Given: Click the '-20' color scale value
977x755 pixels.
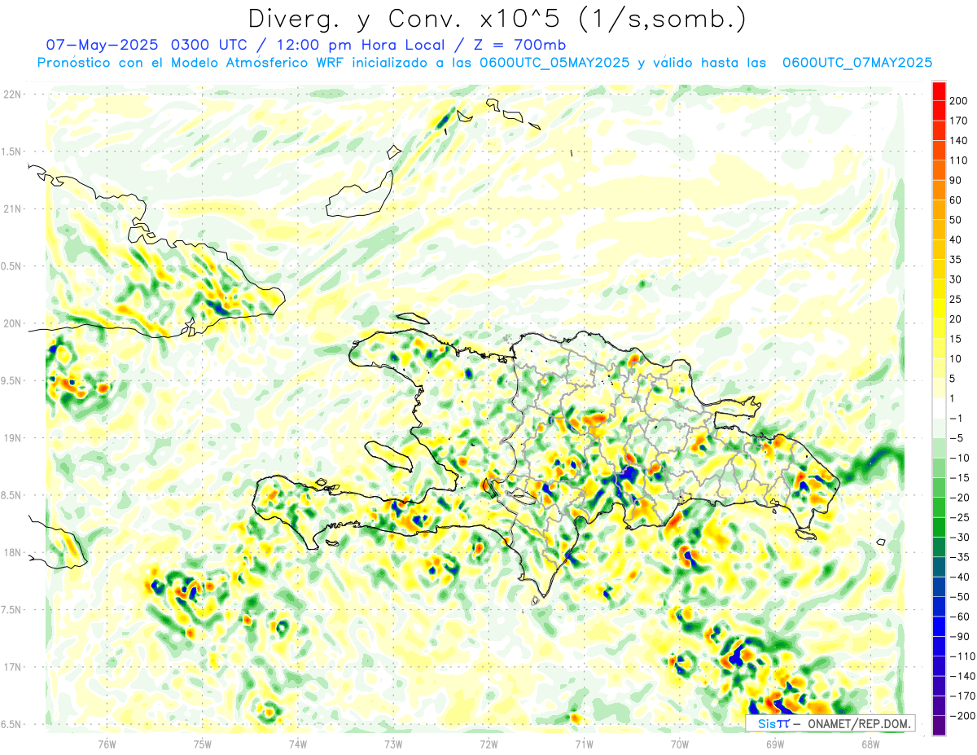Looking at the screenshot, I should pyautogui.click(x=960, y=498).
